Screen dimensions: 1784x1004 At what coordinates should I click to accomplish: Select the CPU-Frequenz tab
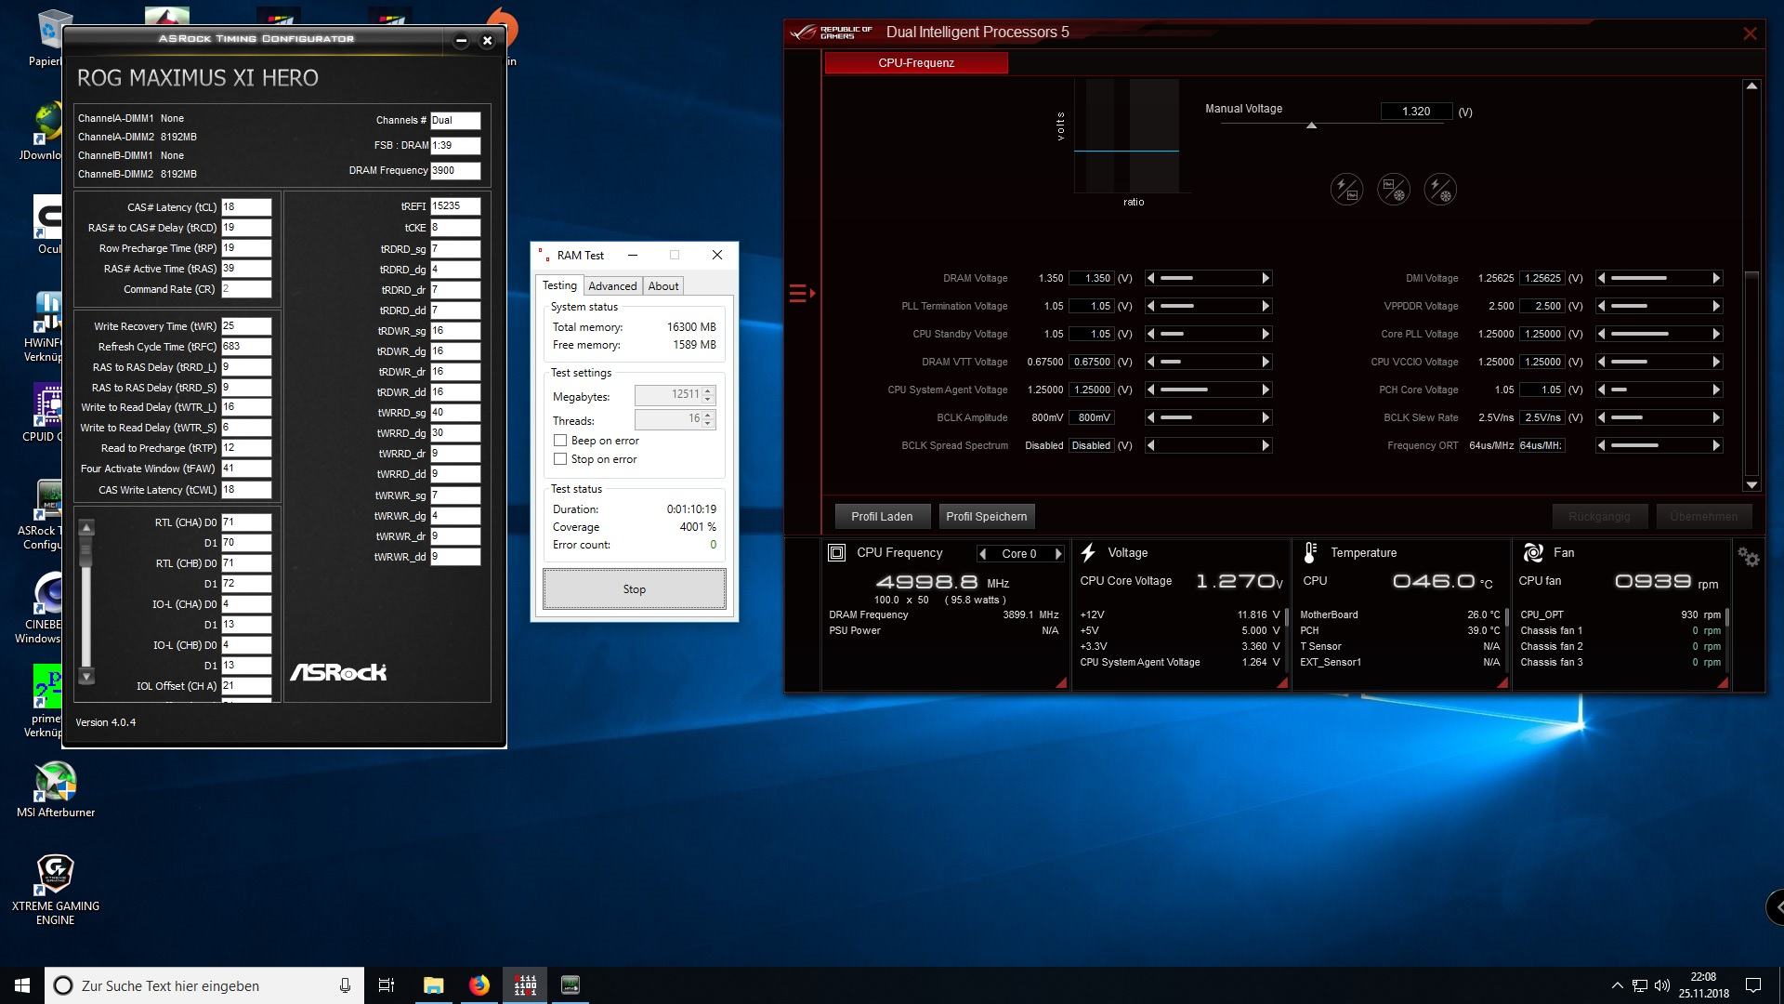(916, 63)
